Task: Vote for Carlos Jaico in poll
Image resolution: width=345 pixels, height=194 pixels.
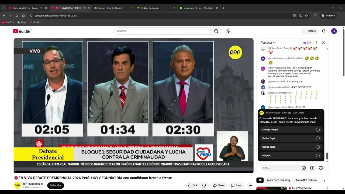Action: point(291,147)
